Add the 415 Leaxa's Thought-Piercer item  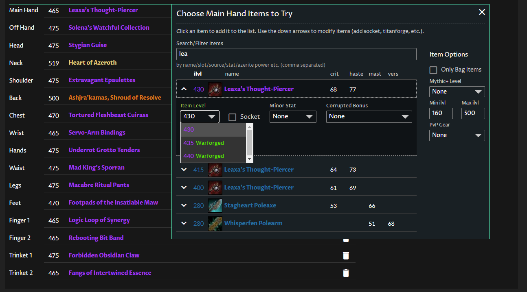tap(259, 170)
